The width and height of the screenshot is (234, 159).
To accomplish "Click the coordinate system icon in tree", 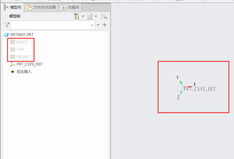I will pos(13,64).
